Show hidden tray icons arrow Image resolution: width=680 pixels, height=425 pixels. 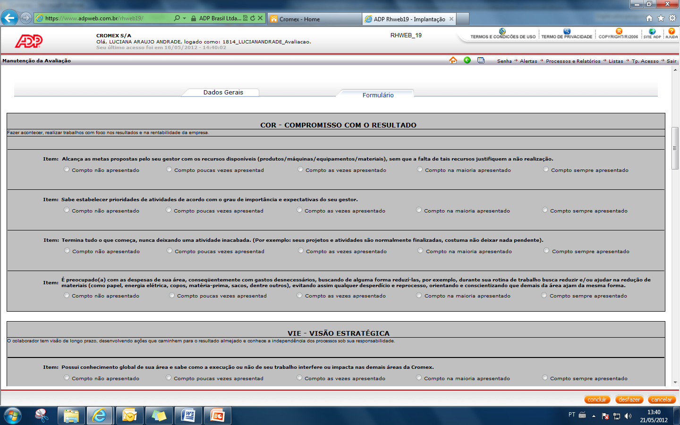594,416
